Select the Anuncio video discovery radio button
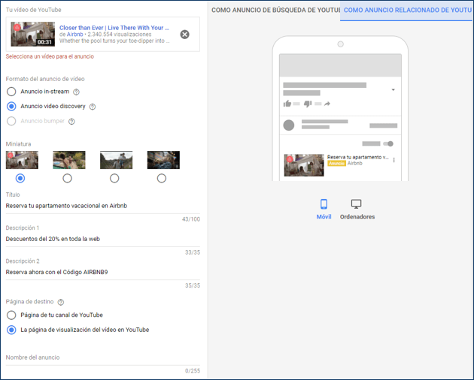The image size is (474, 380). click(x=11, y=106)
